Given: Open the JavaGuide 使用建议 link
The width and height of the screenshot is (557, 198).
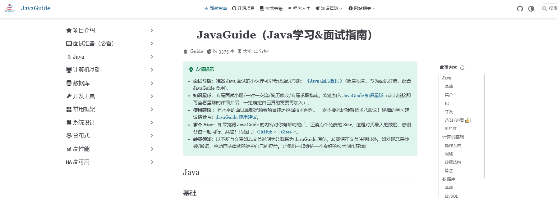Looking at the screenshot, I should click(x=237, y=117).
